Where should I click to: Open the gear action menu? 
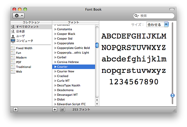click(x=18, y=16)
